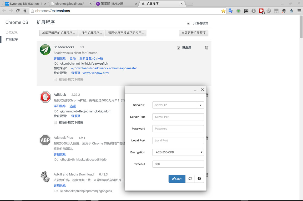
Task: Click the info icon in Shadowsocks dialog
Action: coord(199,179)
